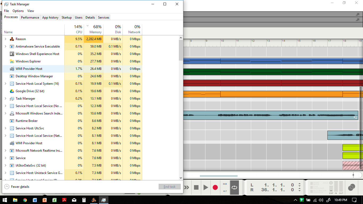Click the overlapping circles icon in Reason transport
Image resolution: width=363 pixels, height=204 pixels.
tap(352, 188)
